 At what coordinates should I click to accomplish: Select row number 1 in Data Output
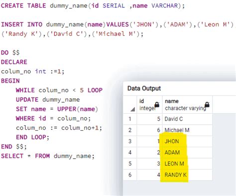pos(130,119)
